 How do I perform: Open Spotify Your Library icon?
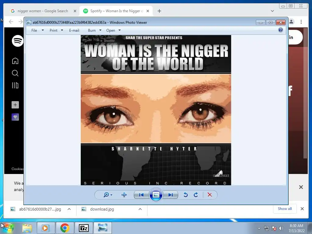point(15,85)
